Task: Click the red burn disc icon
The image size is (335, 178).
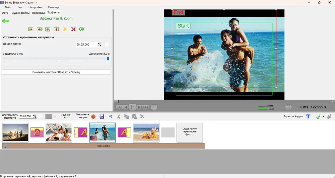Action: (x=93, y=116)
